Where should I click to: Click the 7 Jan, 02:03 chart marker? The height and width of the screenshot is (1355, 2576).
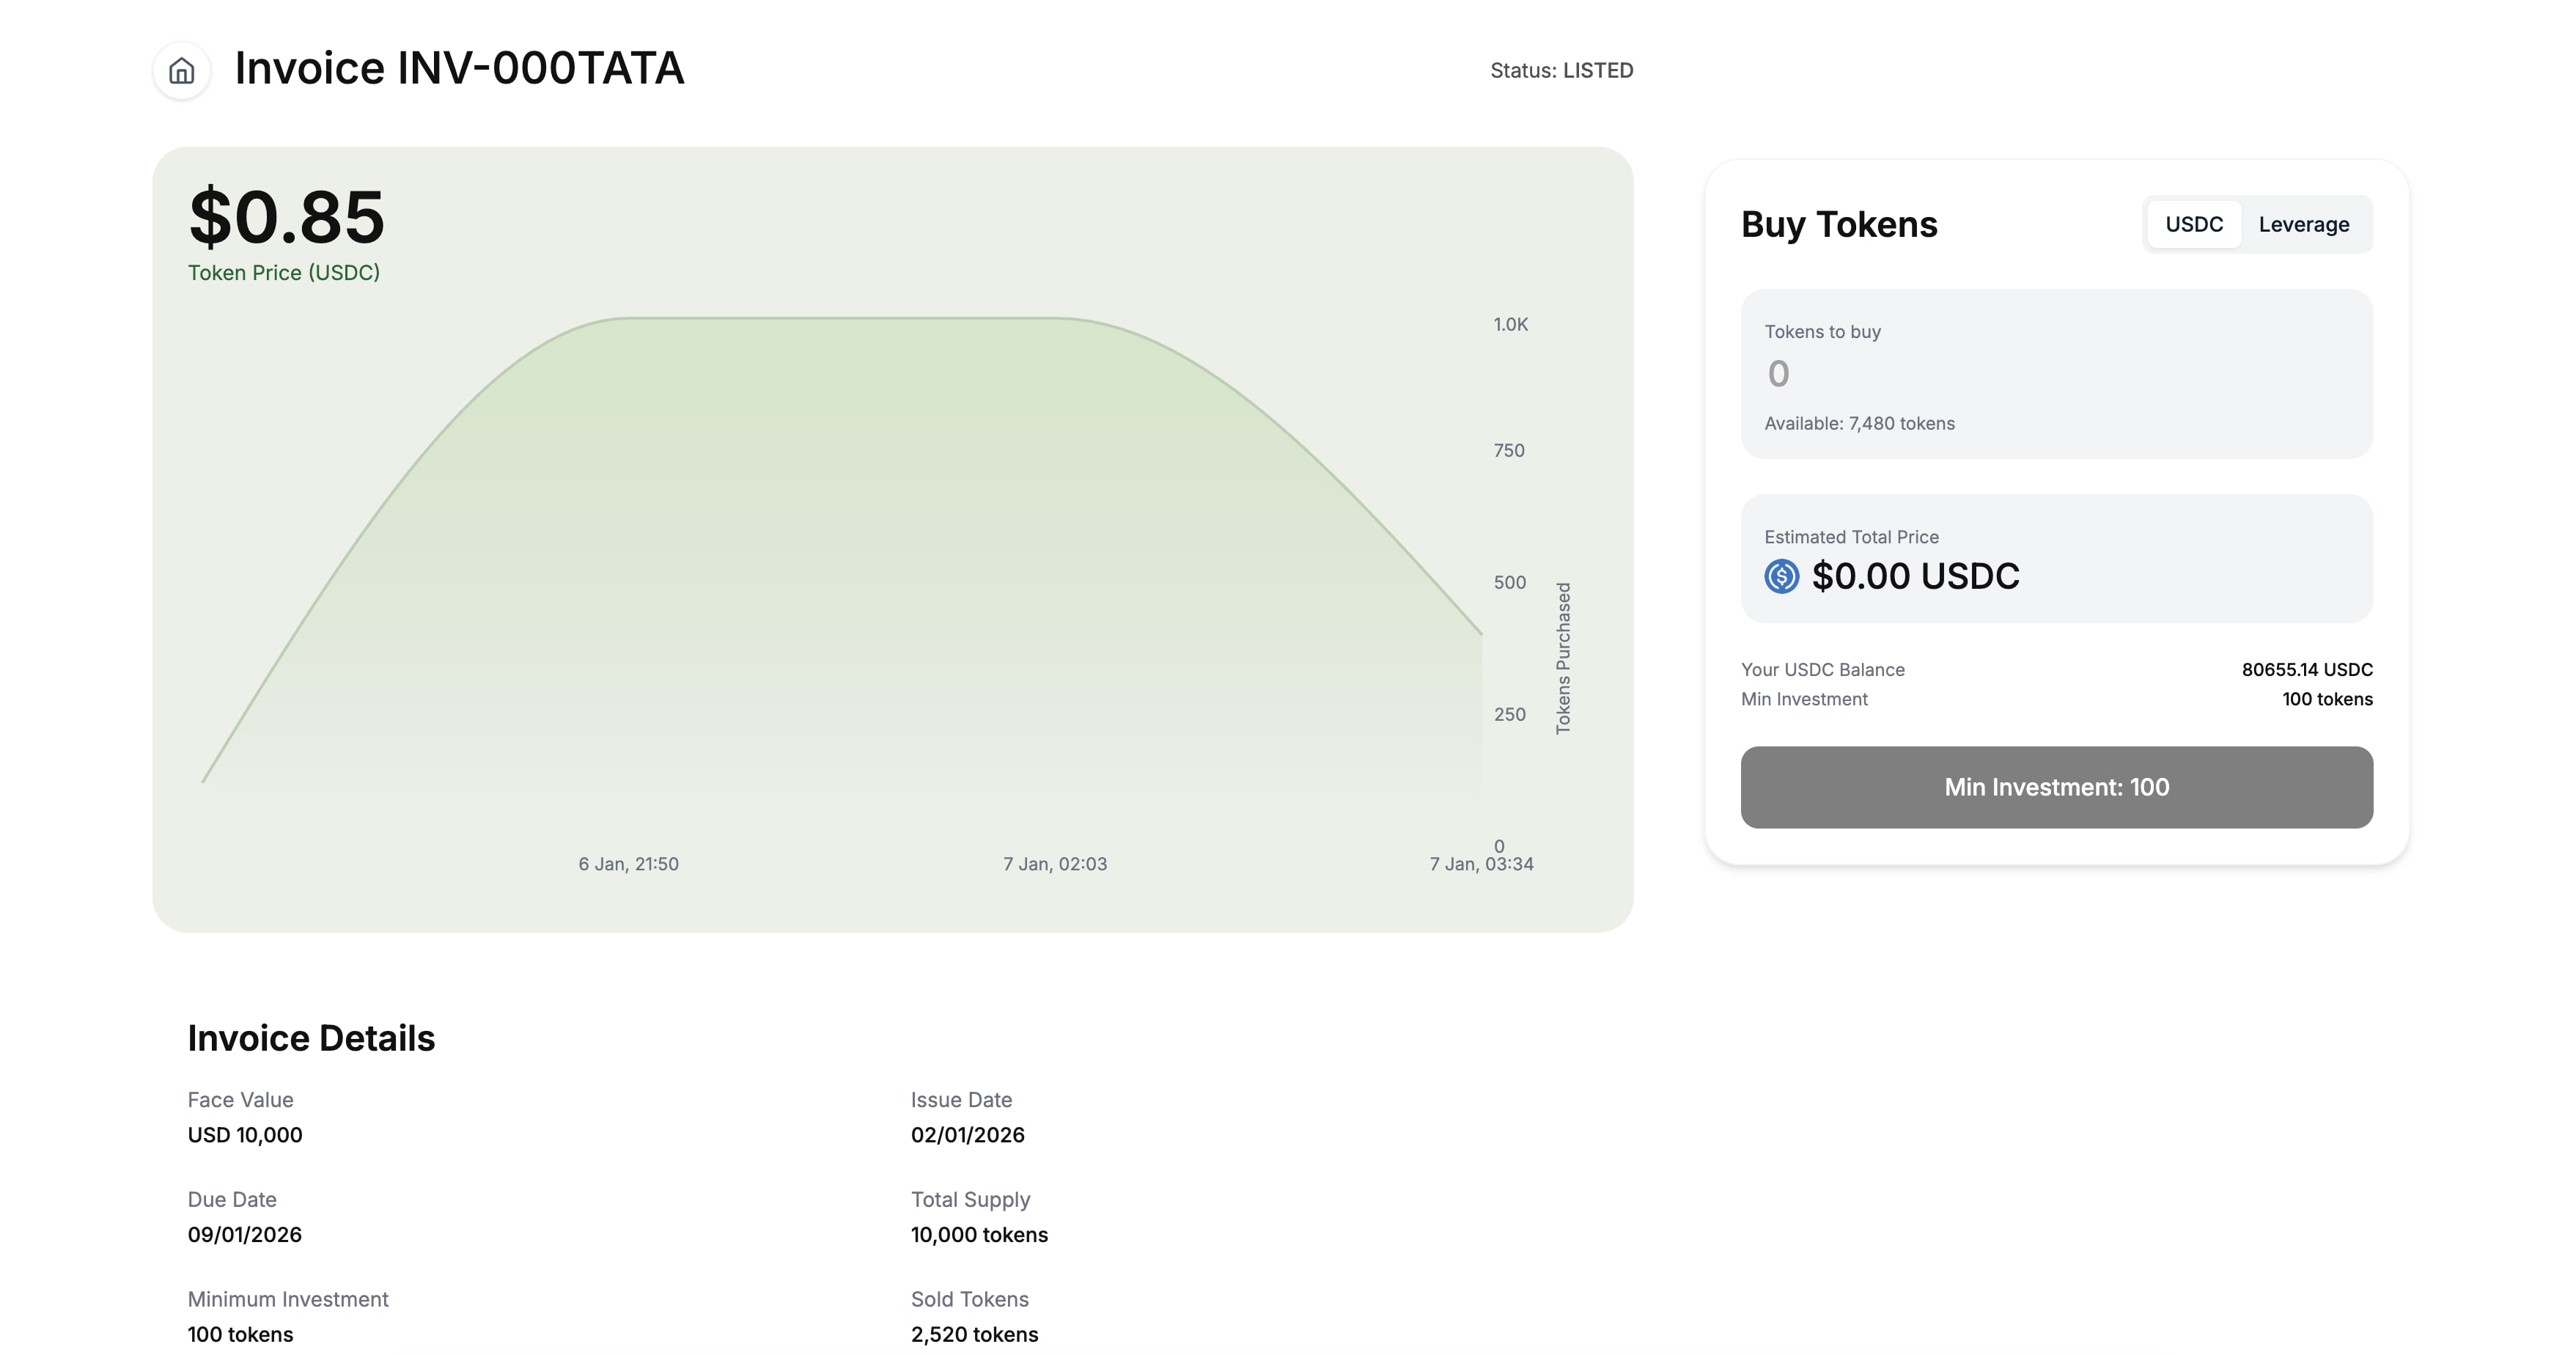(1055, 864)
